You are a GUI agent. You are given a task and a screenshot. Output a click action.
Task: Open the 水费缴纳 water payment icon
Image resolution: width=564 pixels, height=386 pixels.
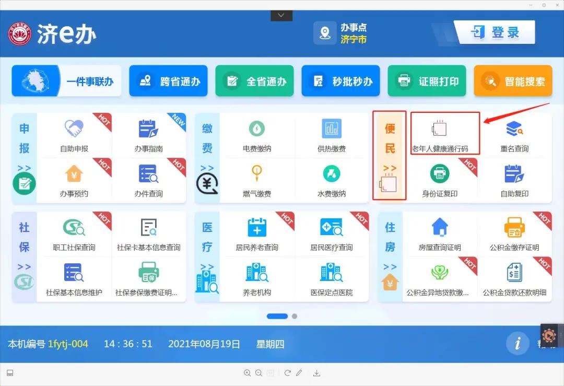331,174
